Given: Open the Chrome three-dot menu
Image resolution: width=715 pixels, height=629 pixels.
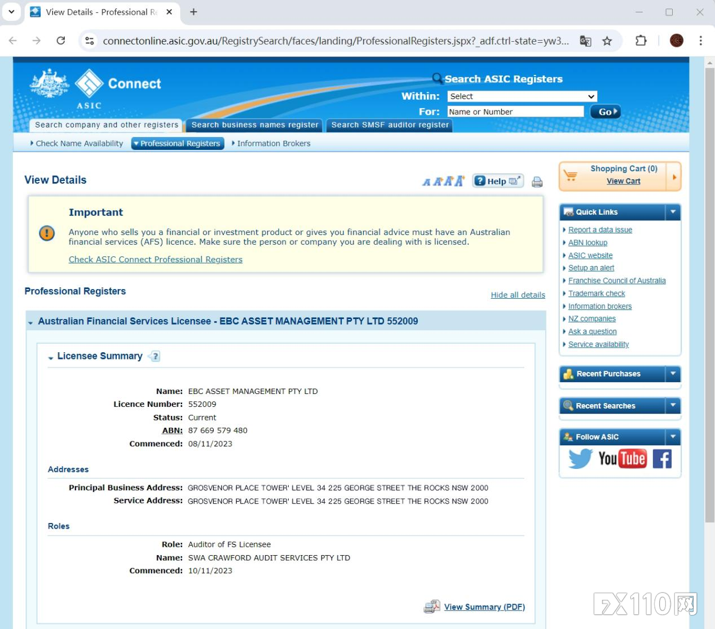Looking at the screenshot, I should (x=701, y=41).
